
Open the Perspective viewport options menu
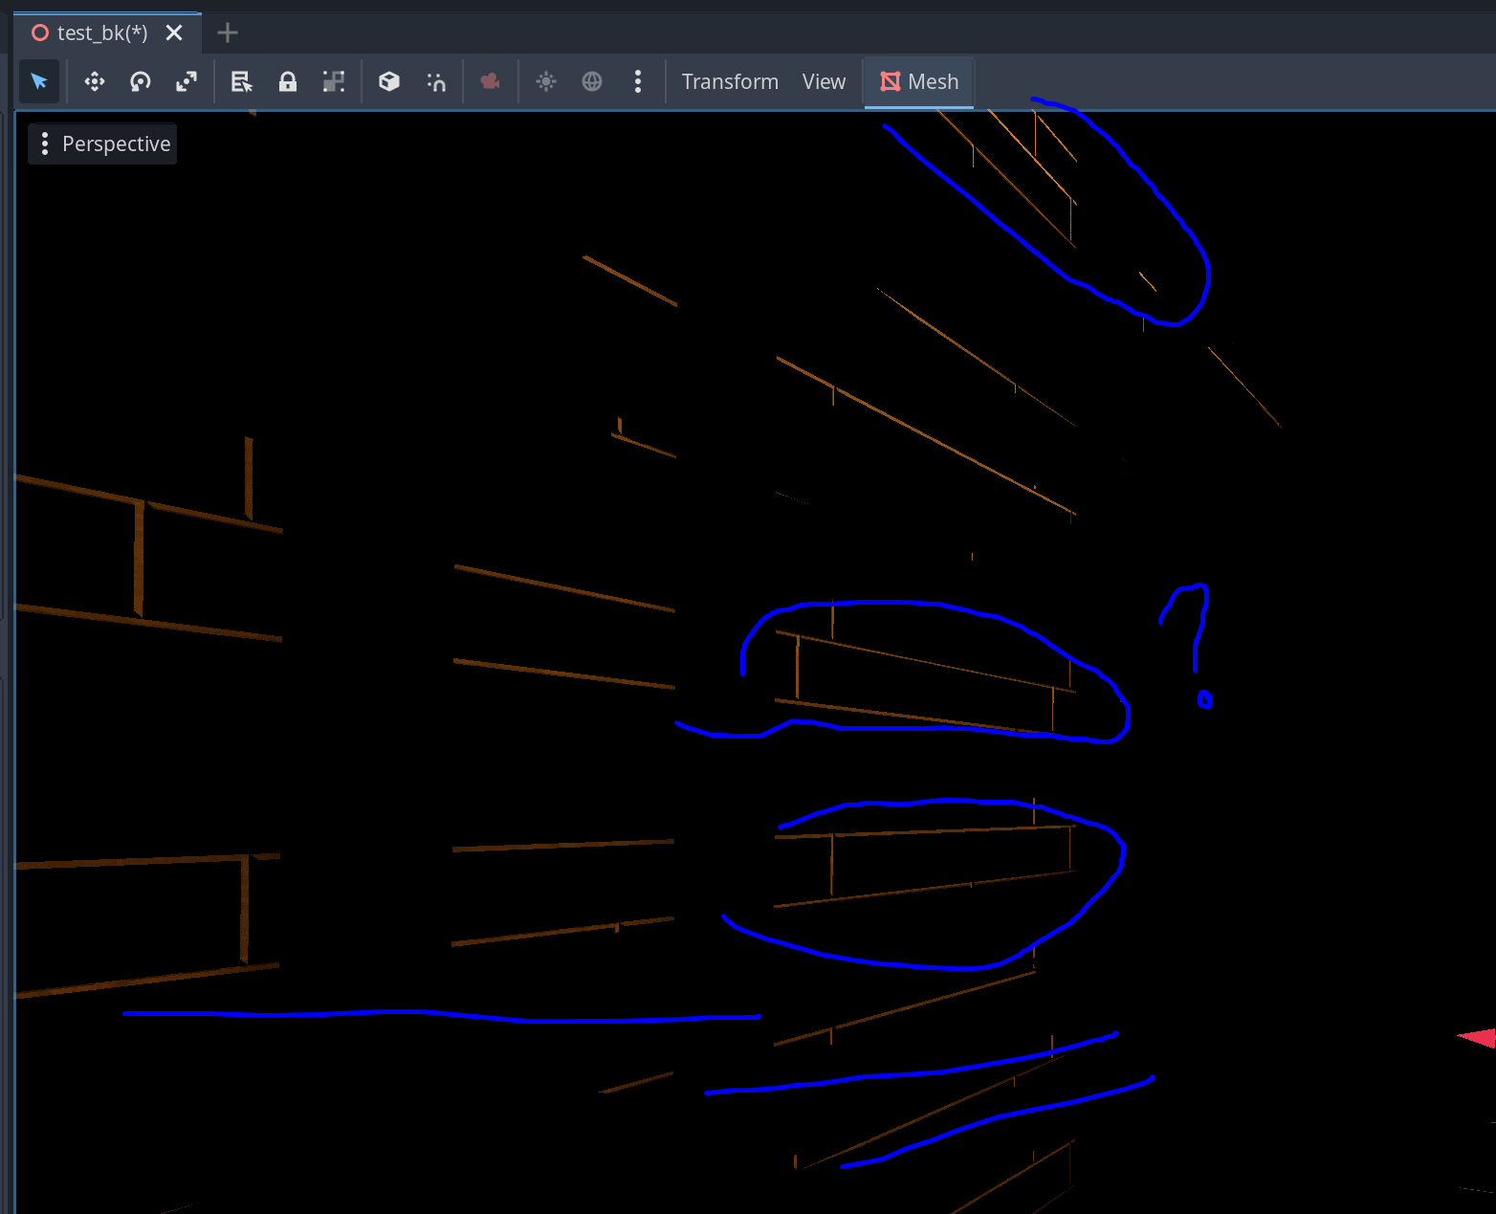pos(102,143)
